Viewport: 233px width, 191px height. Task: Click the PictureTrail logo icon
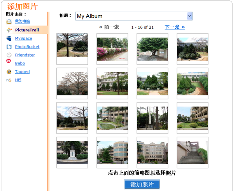click(9, 30)
